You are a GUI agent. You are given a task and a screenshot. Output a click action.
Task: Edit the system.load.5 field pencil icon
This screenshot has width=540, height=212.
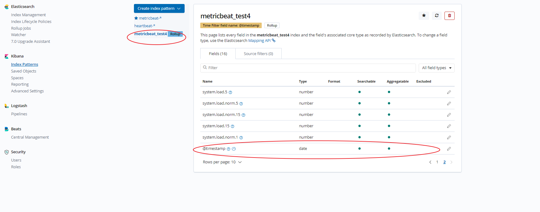click(449, 92)
